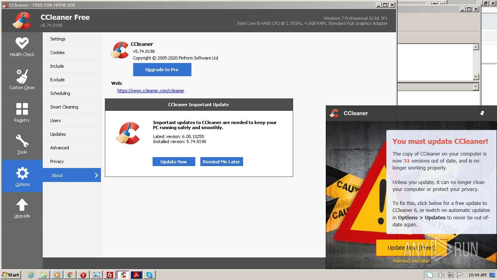Open the Scheduling options page
This screenshot has height=280, width=497.
pyautogui.click(x=72, y=93)
